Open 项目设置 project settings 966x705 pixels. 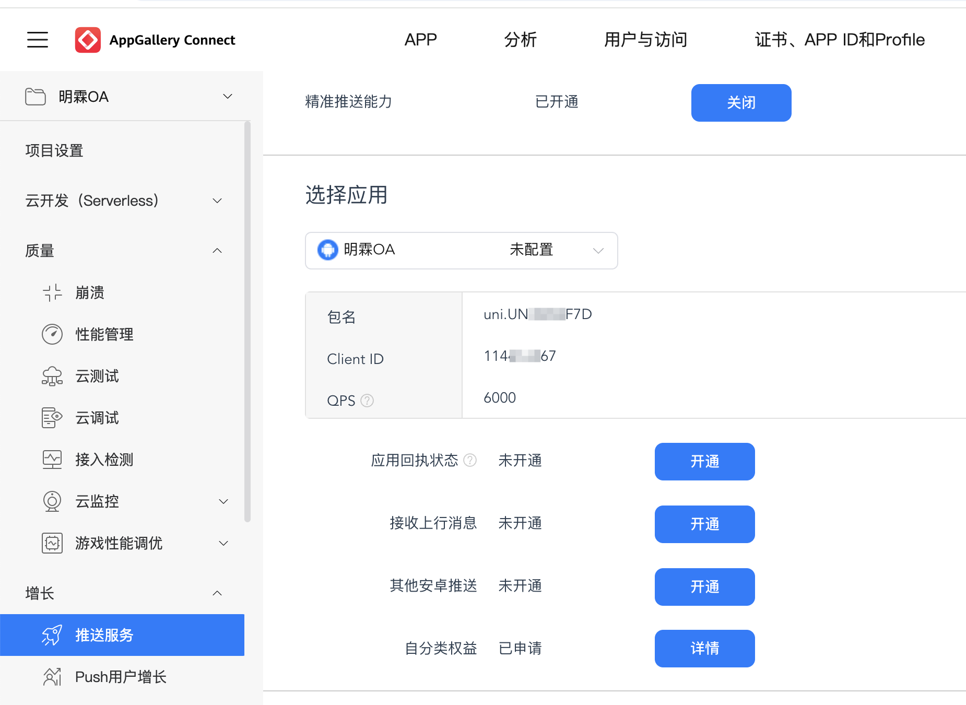click(54, 150)
